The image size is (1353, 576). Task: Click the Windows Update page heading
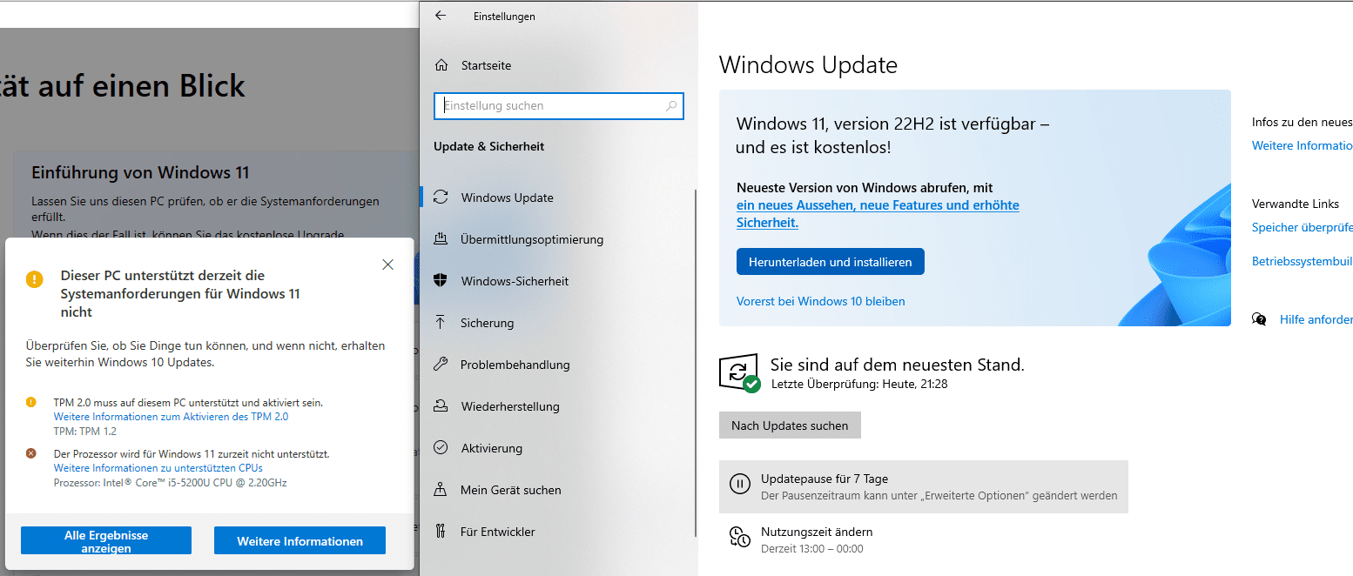pos(808,65)
